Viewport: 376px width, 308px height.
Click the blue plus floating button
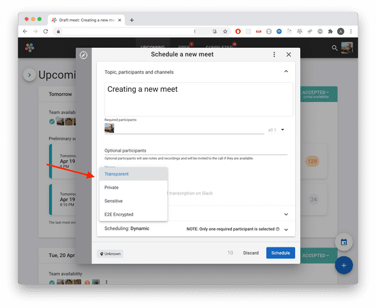tap(344, 265)
